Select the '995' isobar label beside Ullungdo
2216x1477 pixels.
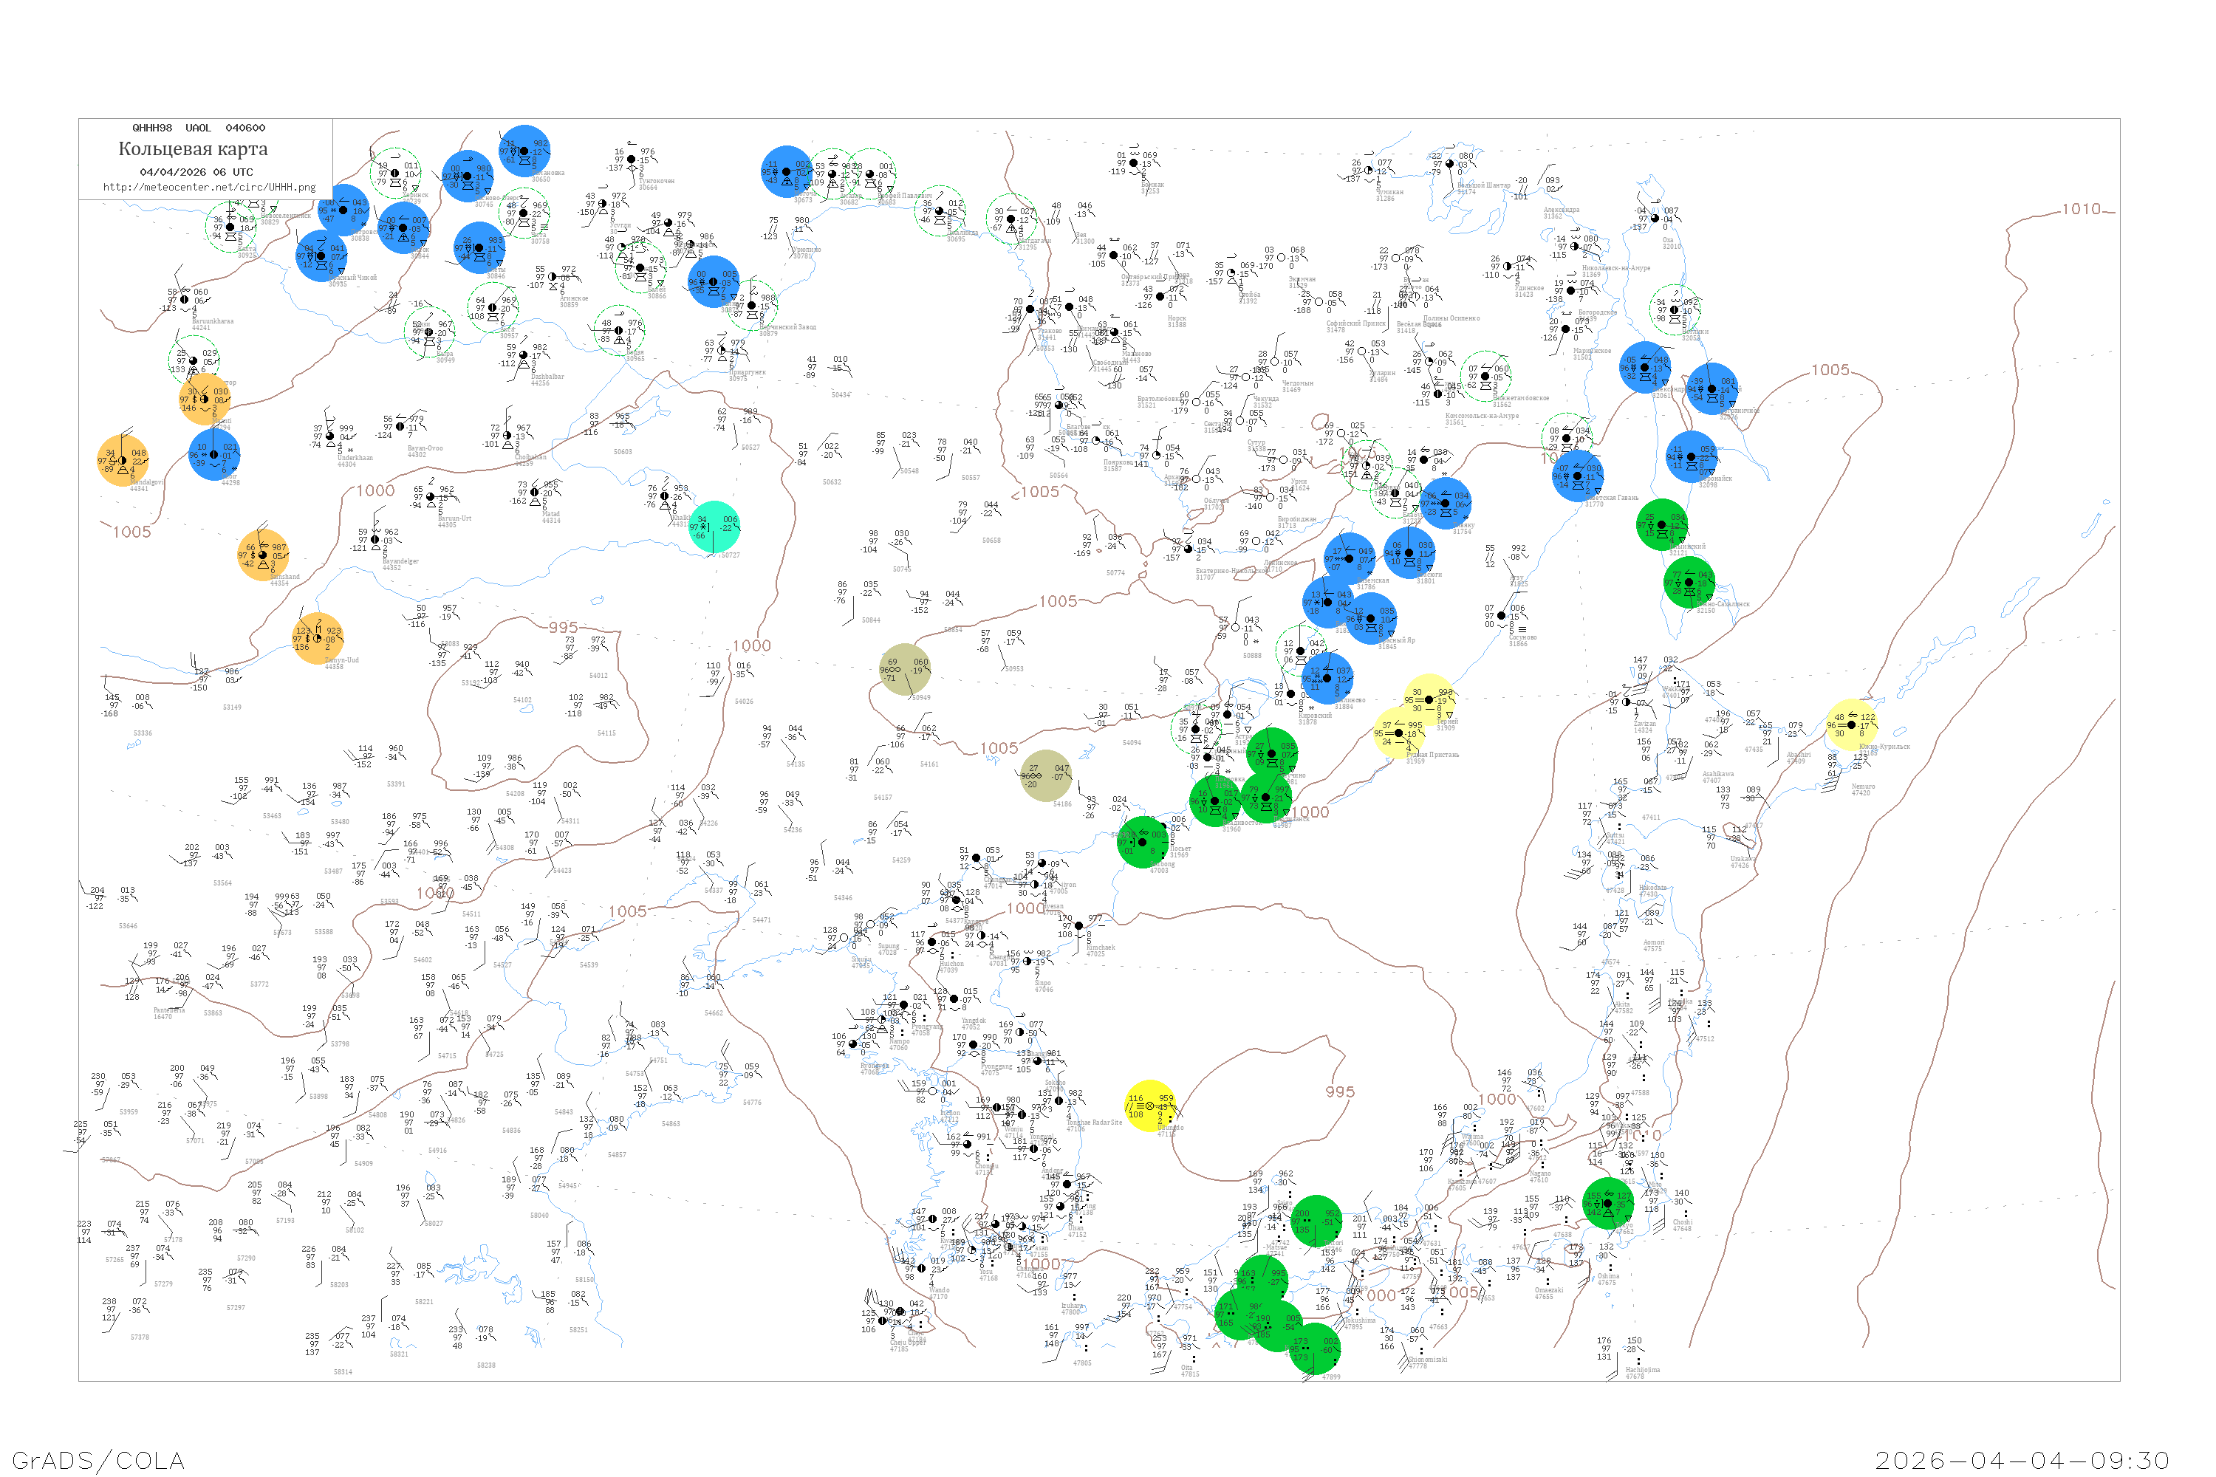1340,1092
